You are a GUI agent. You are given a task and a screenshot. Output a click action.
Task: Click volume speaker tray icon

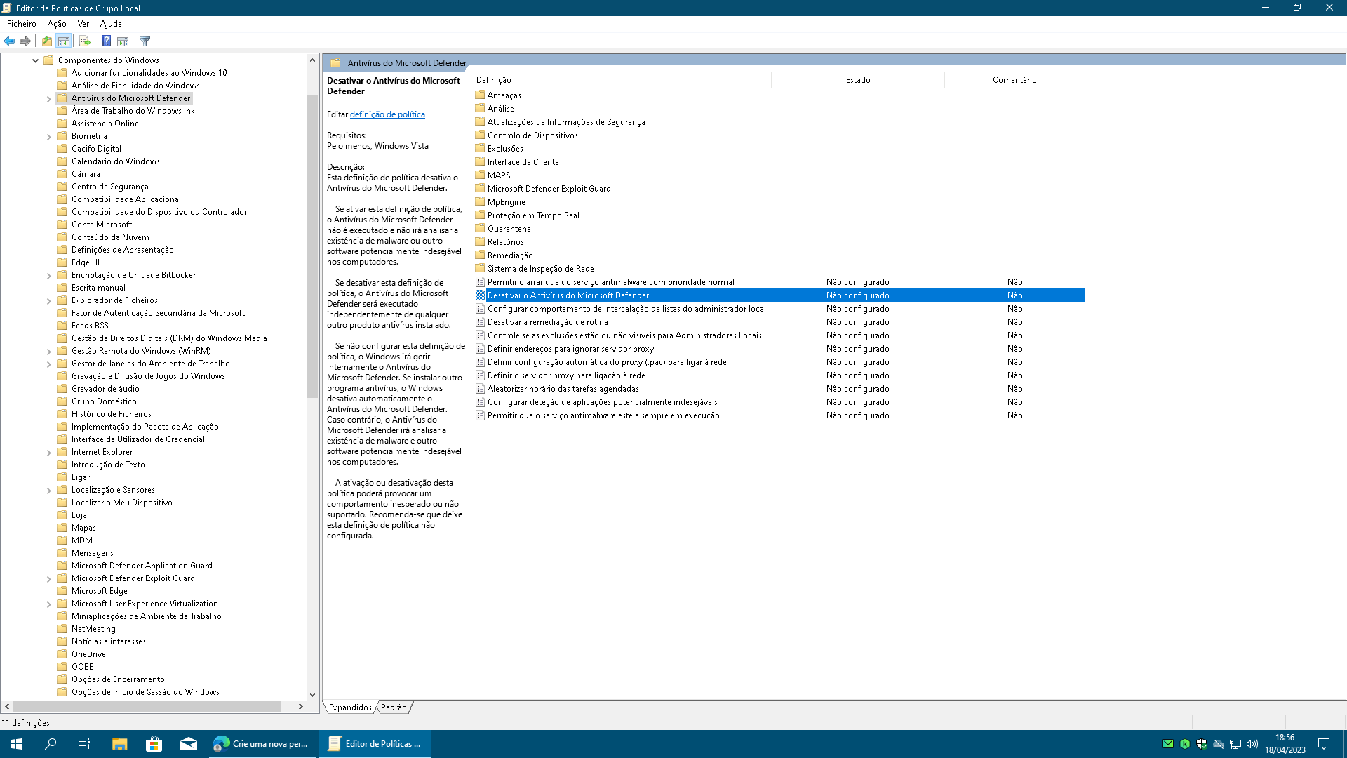[x=1252, y=744]
